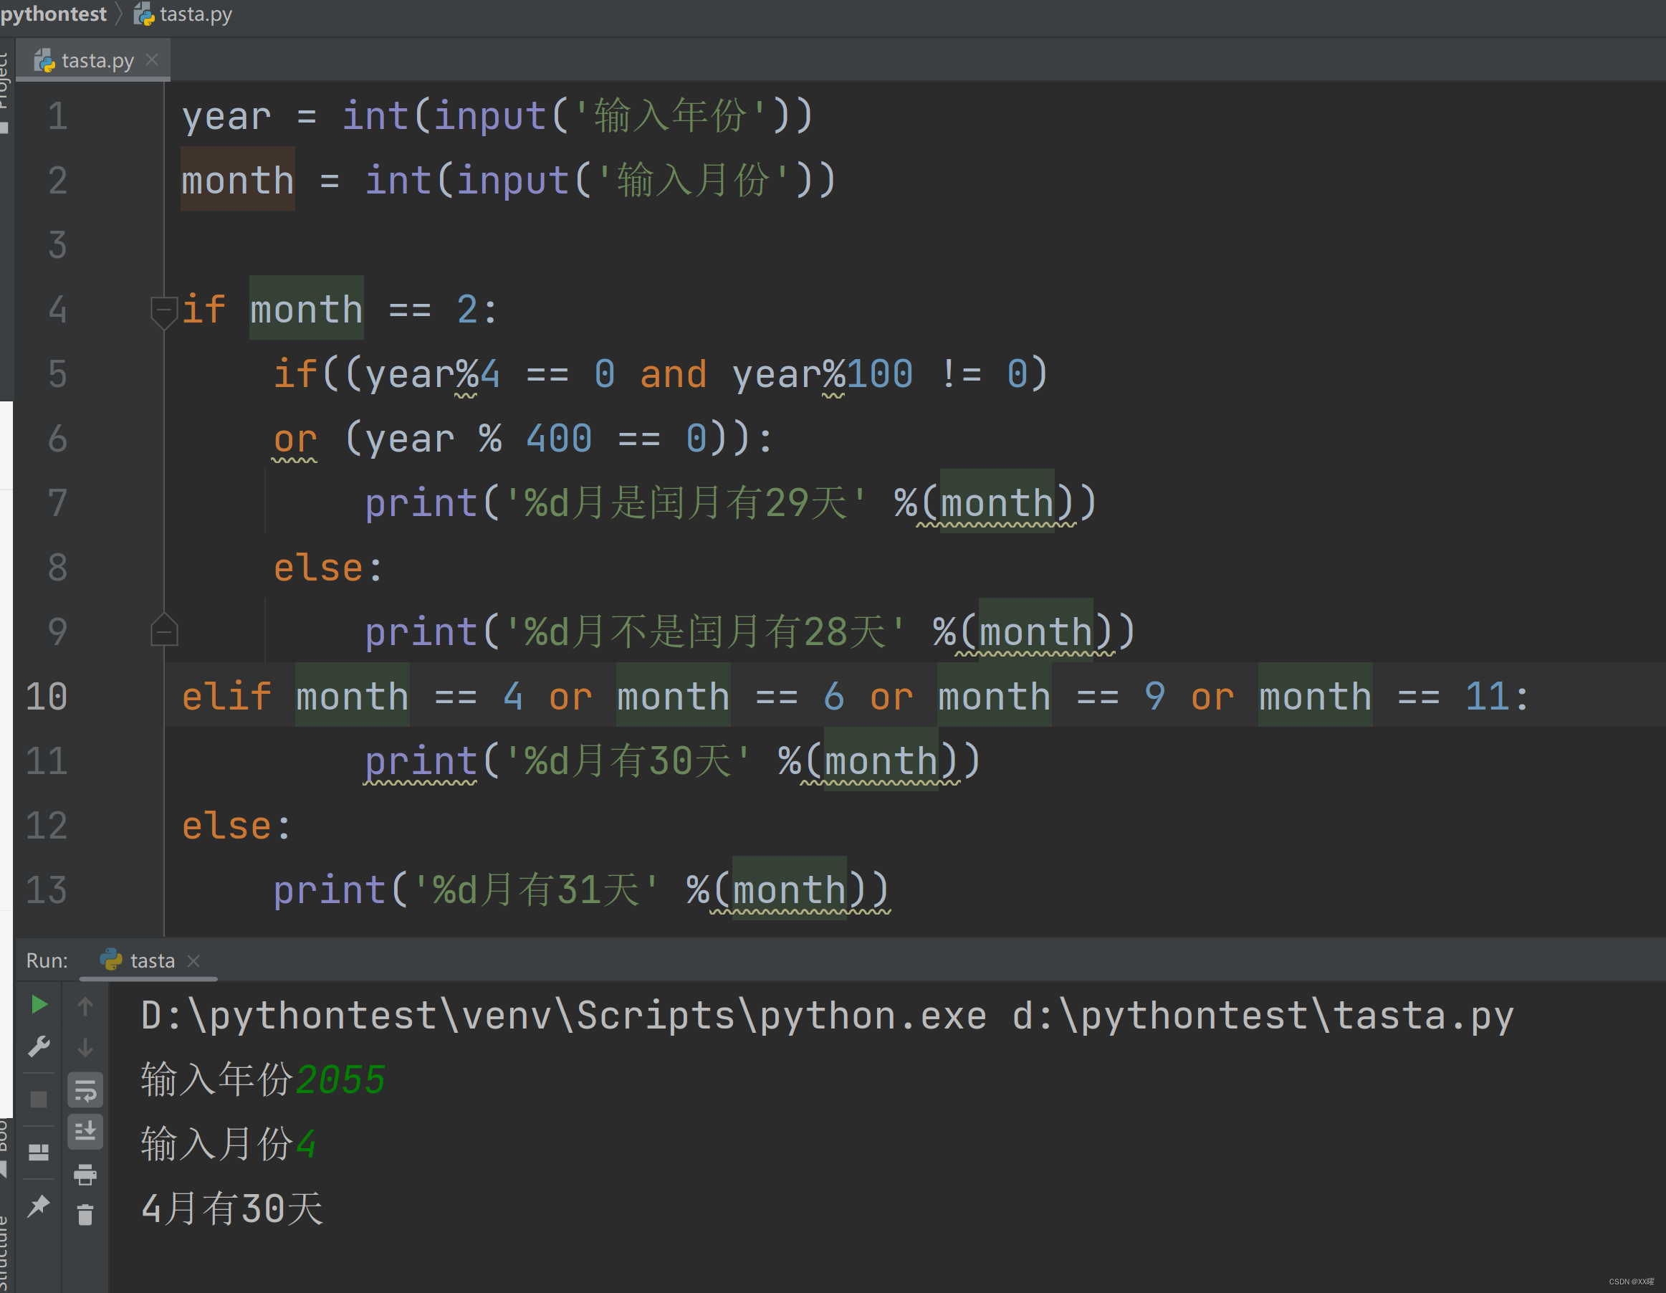The image size is (1666, 1293).
Task: Open the Structure tool window
Action: tap(6, 1251)
